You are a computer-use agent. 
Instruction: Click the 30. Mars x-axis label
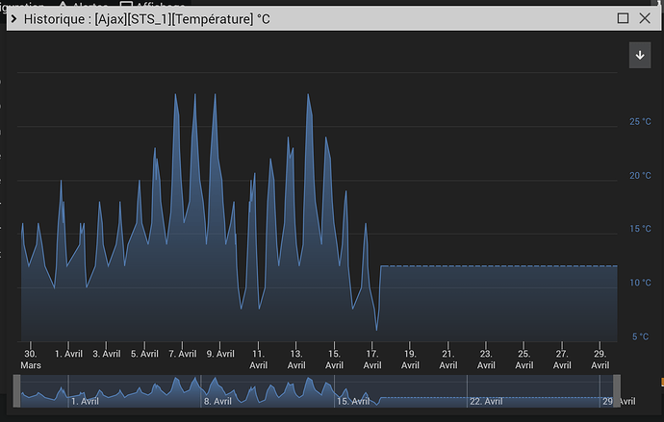coord(31,359)
